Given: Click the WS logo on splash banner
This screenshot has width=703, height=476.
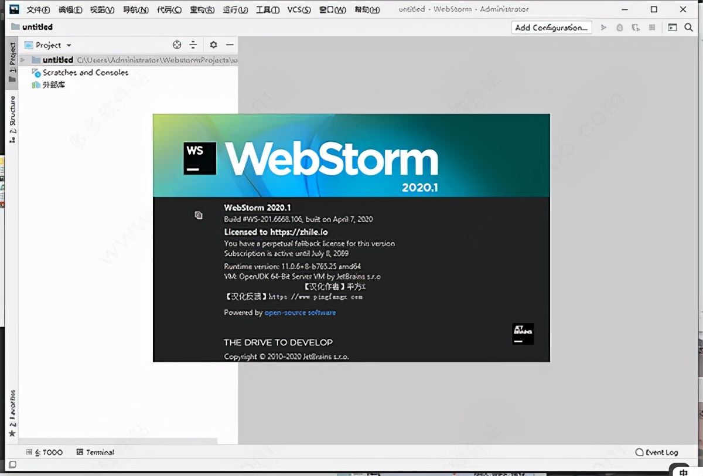Looking at the screenshot, I should point(200,158).
